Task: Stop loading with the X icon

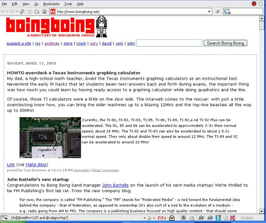Action: pos(30,12)
